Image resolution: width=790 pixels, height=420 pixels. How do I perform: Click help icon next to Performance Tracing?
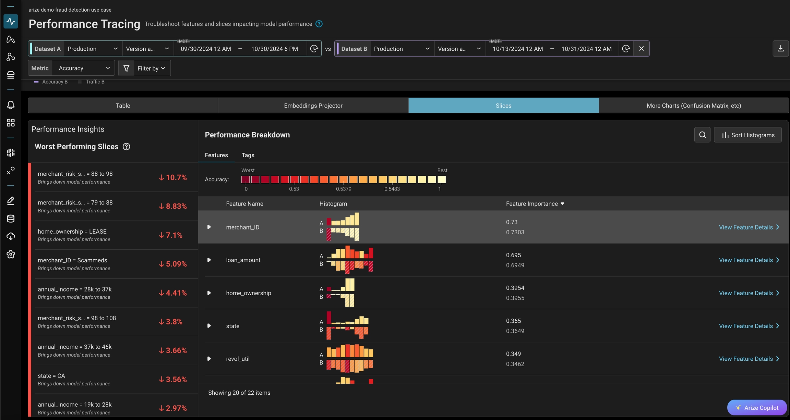point(319,24)
